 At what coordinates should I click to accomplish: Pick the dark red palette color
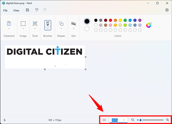(x=106, y=20)
